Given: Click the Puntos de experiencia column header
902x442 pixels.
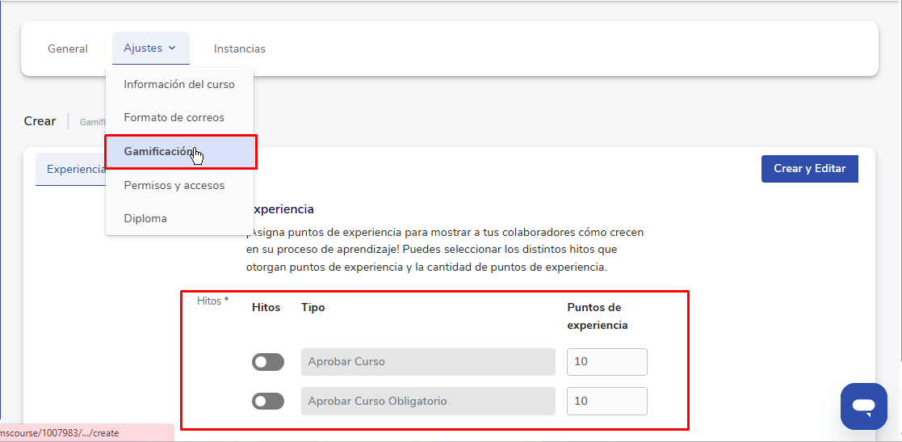Looking at the screenshot, I should 598,316.
